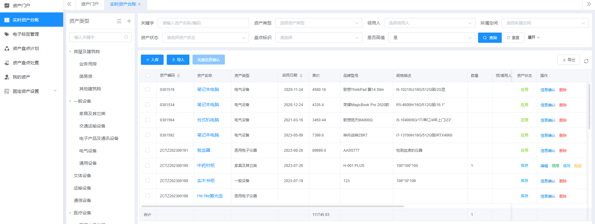Screen dimensions: 595x224
Task: Click the plus icon in 资产类型 panel header
Action: pyautogui.click(x=129, y=21)
